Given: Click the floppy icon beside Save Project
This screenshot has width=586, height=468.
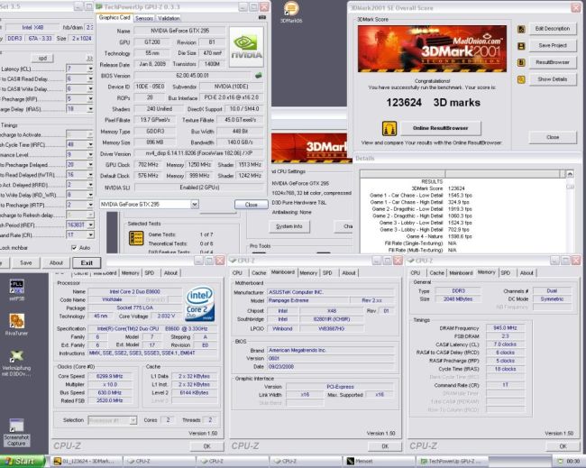Looking at the screenshot, I should coord(521,46).
